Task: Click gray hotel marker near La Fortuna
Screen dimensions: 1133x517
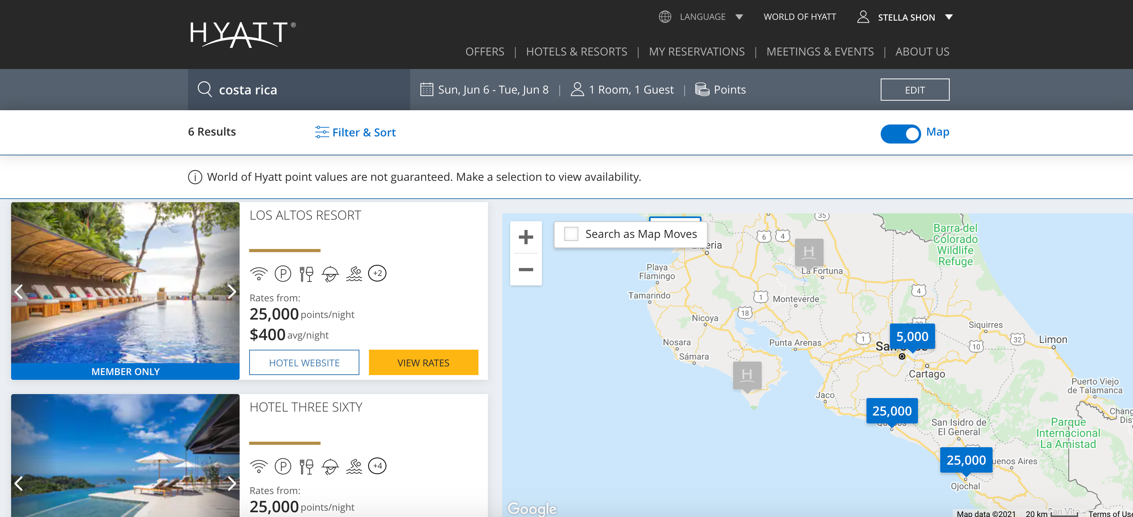Action: click(x=809, y=253)
